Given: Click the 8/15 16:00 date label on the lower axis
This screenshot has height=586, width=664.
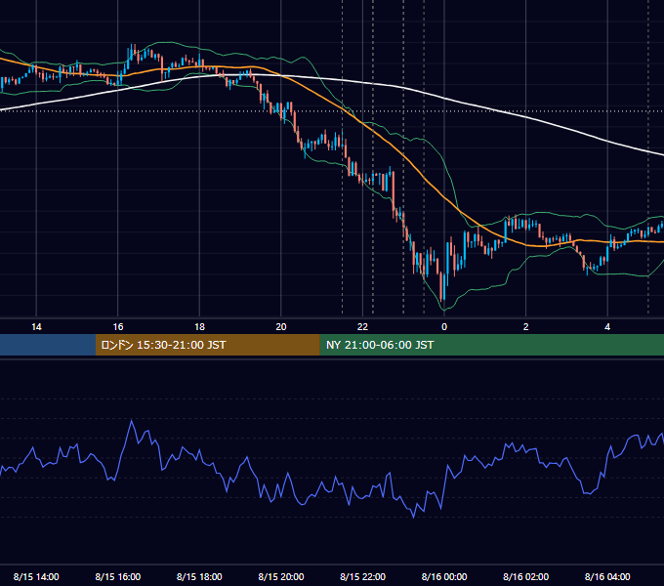Looking at the screenshot, I should coord(118,576).
